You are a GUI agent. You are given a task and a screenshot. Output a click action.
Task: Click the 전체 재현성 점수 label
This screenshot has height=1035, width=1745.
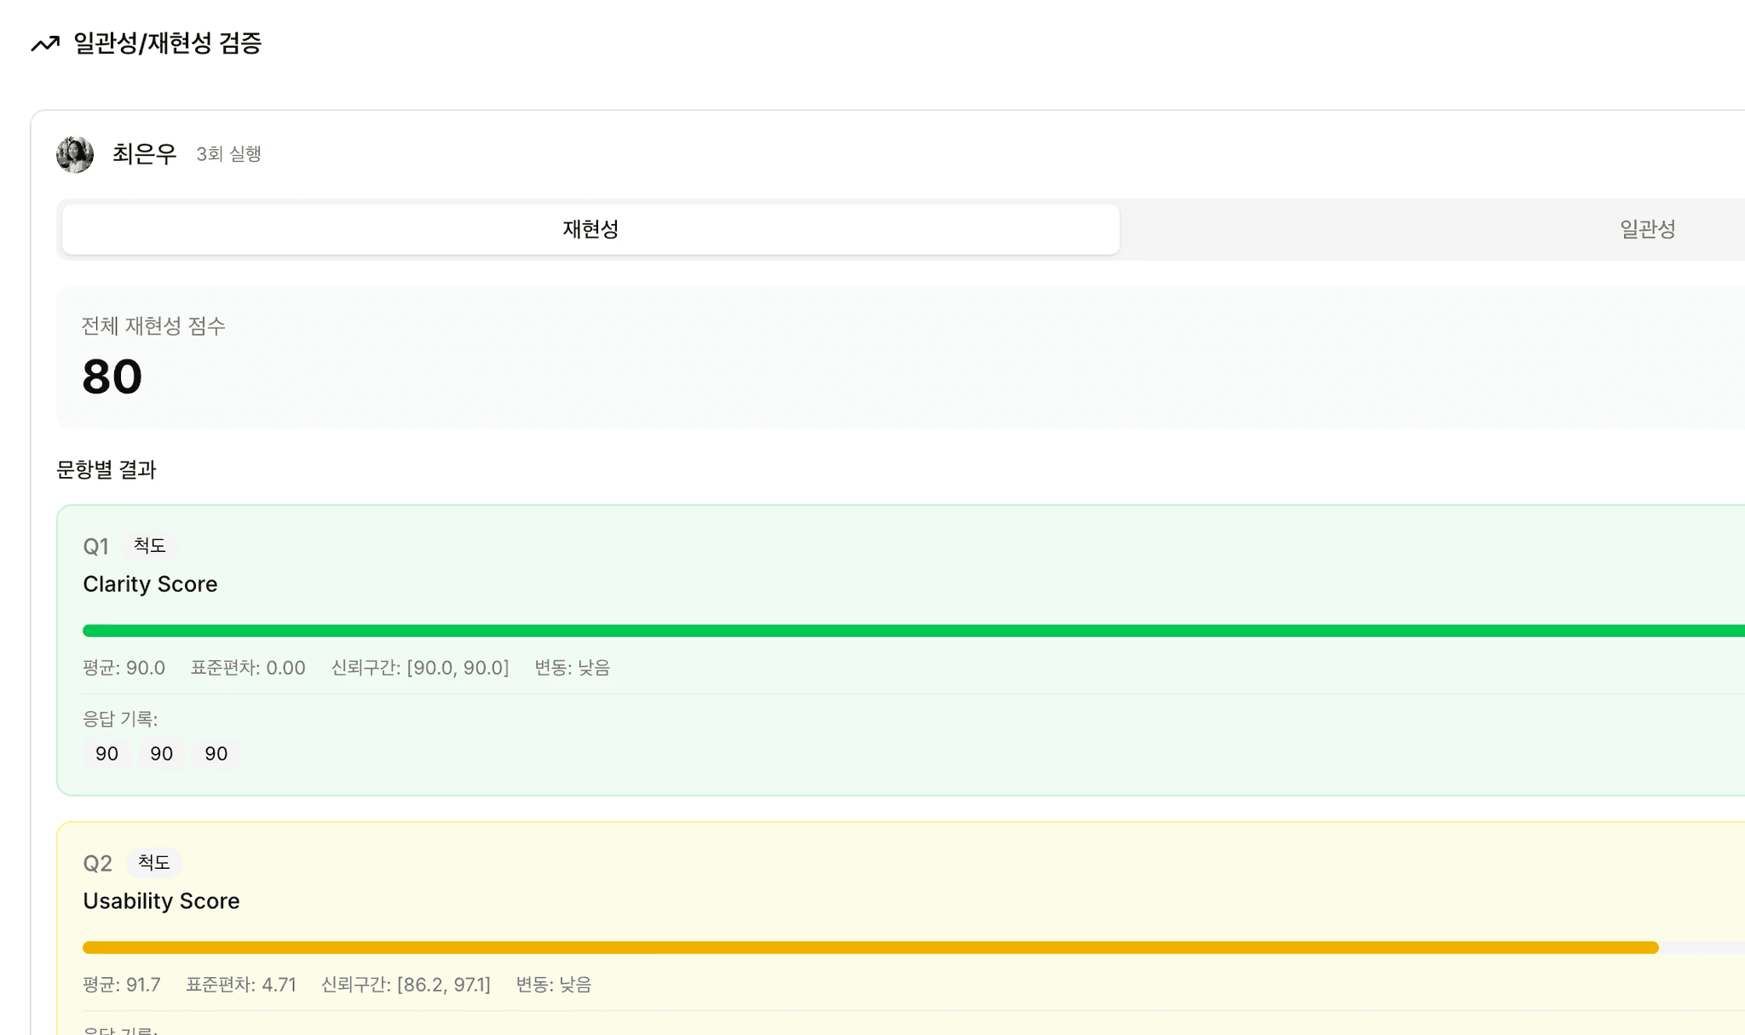pos(153,326)
